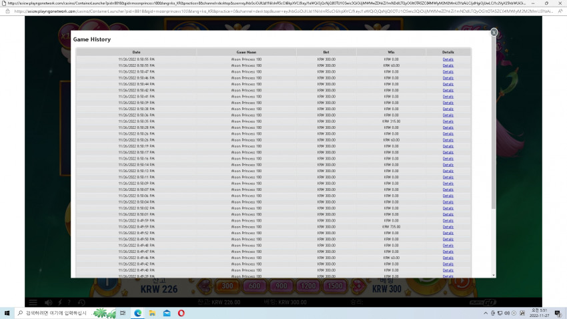Screen dimensions: 567x319
Task: Open File Explorer from the taskbar
Action: (x=152, y=313)
